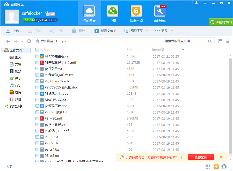Check the box for PS笔记（1）.pdf
This screenshot has width=233, height=171.
[37, 131]
